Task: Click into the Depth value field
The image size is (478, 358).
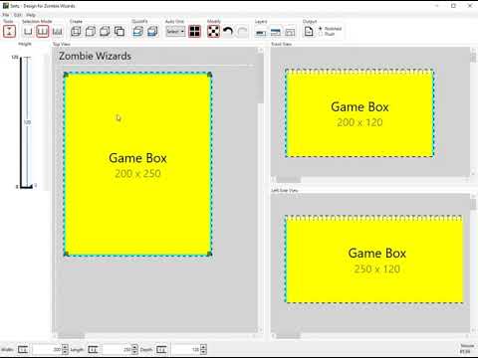Action: pyautogui.click(x=185, y=349)
